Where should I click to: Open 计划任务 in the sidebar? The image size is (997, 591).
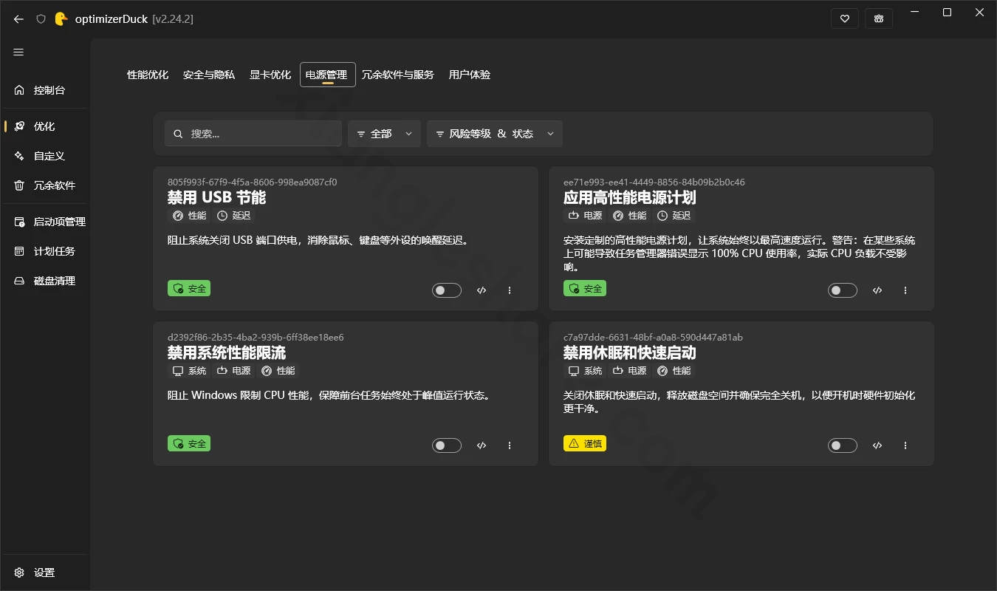pos(46,251)
